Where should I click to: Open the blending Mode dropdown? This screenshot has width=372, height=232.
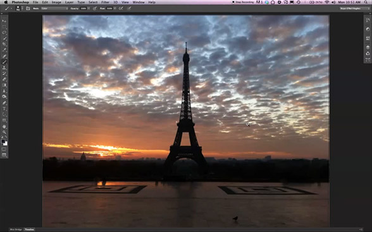point(54,8)
